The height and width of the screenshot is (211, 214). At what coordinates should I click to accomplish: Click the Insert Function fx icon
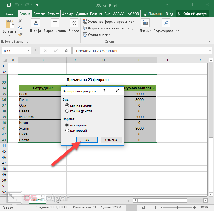pyautogui.click(x=66, y=51)
